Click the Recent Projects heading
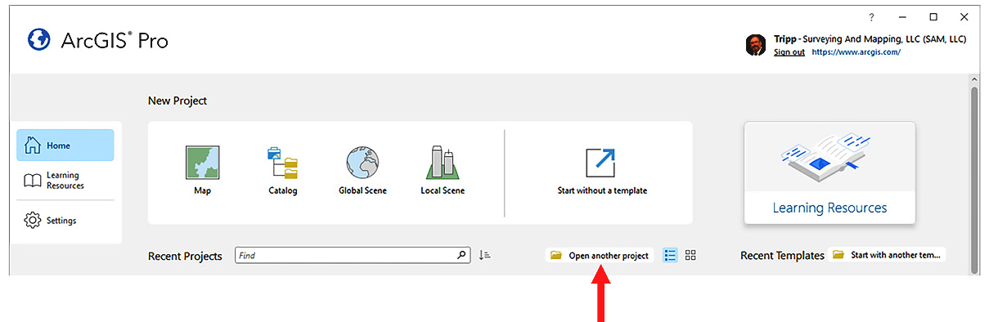Viewport: 989px width, 322px height. pyautogui.click(x=185, y=256)
